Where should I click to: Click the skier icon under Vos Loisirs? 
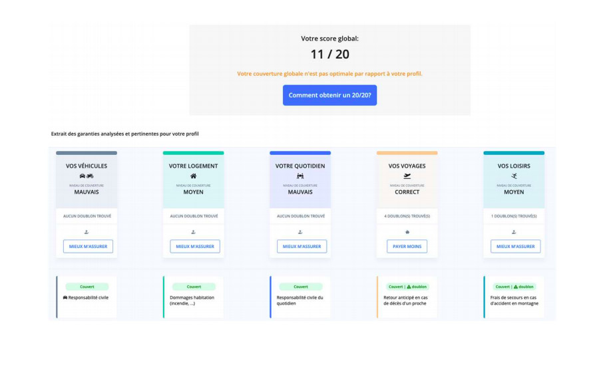tap(514, 176)
